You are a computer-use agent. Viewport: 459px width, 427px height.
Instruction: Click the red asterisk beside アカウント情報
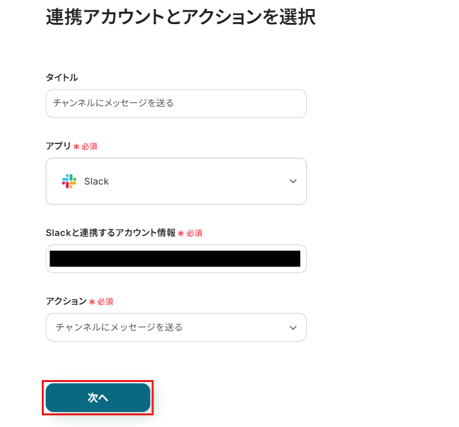click(181, 233)
